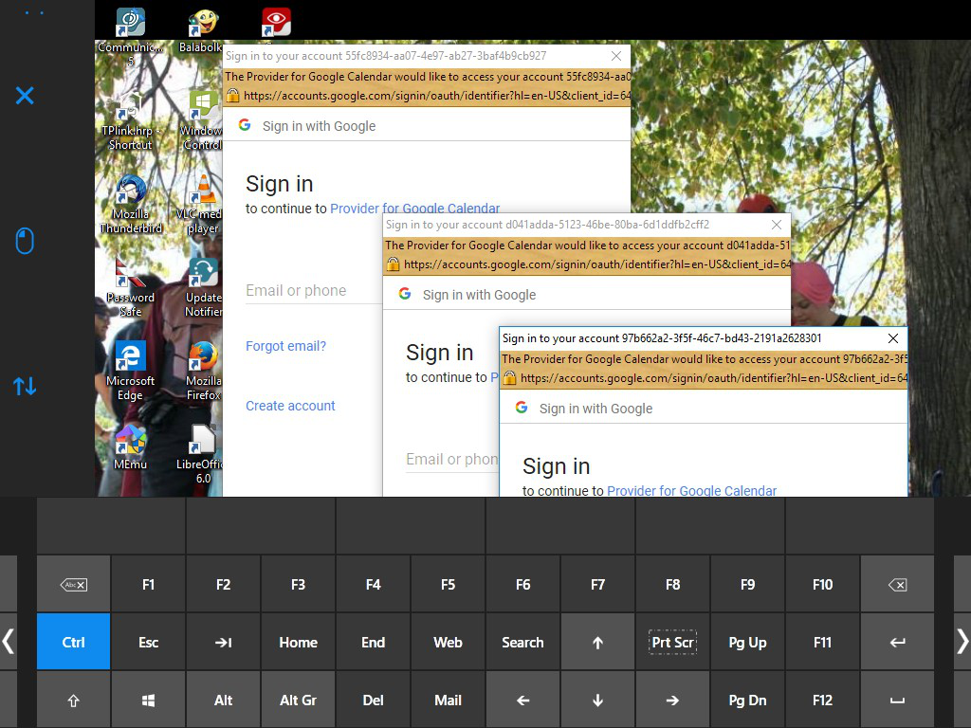Toggle the Alt modifier key

[x=223, y=701]
